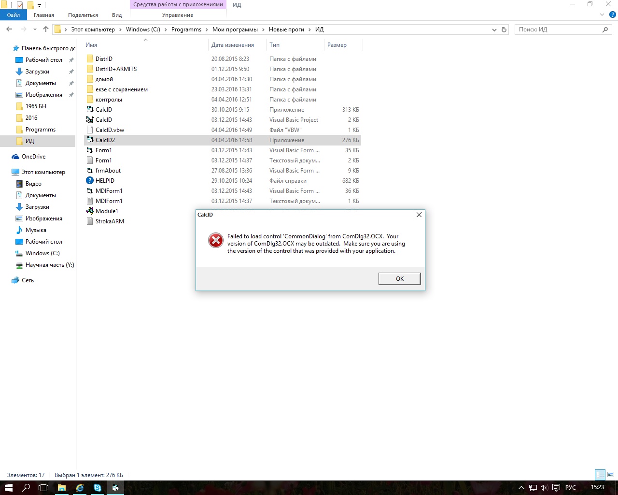618x495 pixels.
Task: Select OneDrive in the navigation pane
Action: (33, 157)
